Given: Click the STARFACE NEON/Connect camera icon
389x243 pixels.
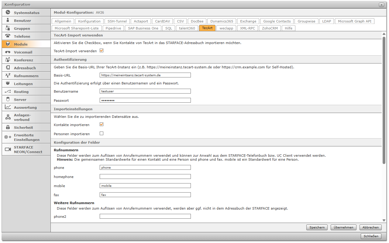Looking at the screenshot, I should tap(8, 149).
